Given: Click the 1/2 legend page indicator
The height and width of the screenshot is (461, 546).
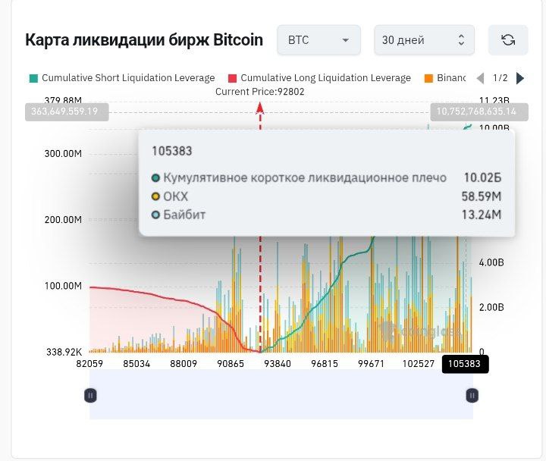Looking at the screenshot, I should click(500, 78).
